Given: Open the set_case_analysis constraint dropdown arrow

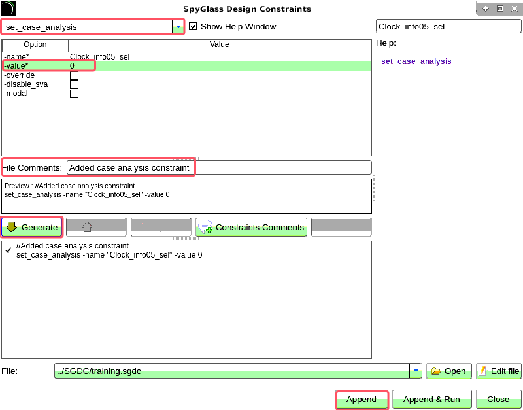Looking at the screenshot, I should coord(178,27).
